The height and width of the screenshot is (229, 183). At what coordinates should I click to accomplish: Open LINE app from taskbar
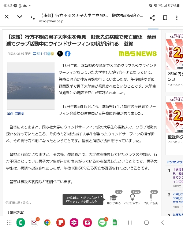click(102, 222)
